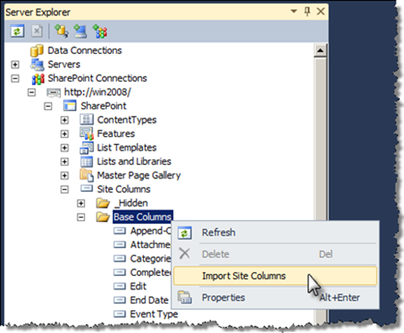Choose Properties from the context menu
The height and width of the screenshot is (333, 404).
[x=275, y=297]
